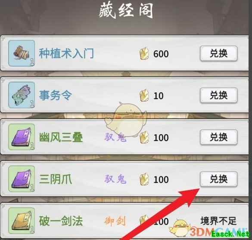This screenshot has height=240, width=252.
Task: Click 兑换 button for 三阴爪
Action: tap(219, 179)
